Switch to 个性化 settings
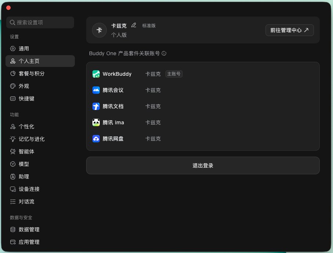 click(40, 126)
